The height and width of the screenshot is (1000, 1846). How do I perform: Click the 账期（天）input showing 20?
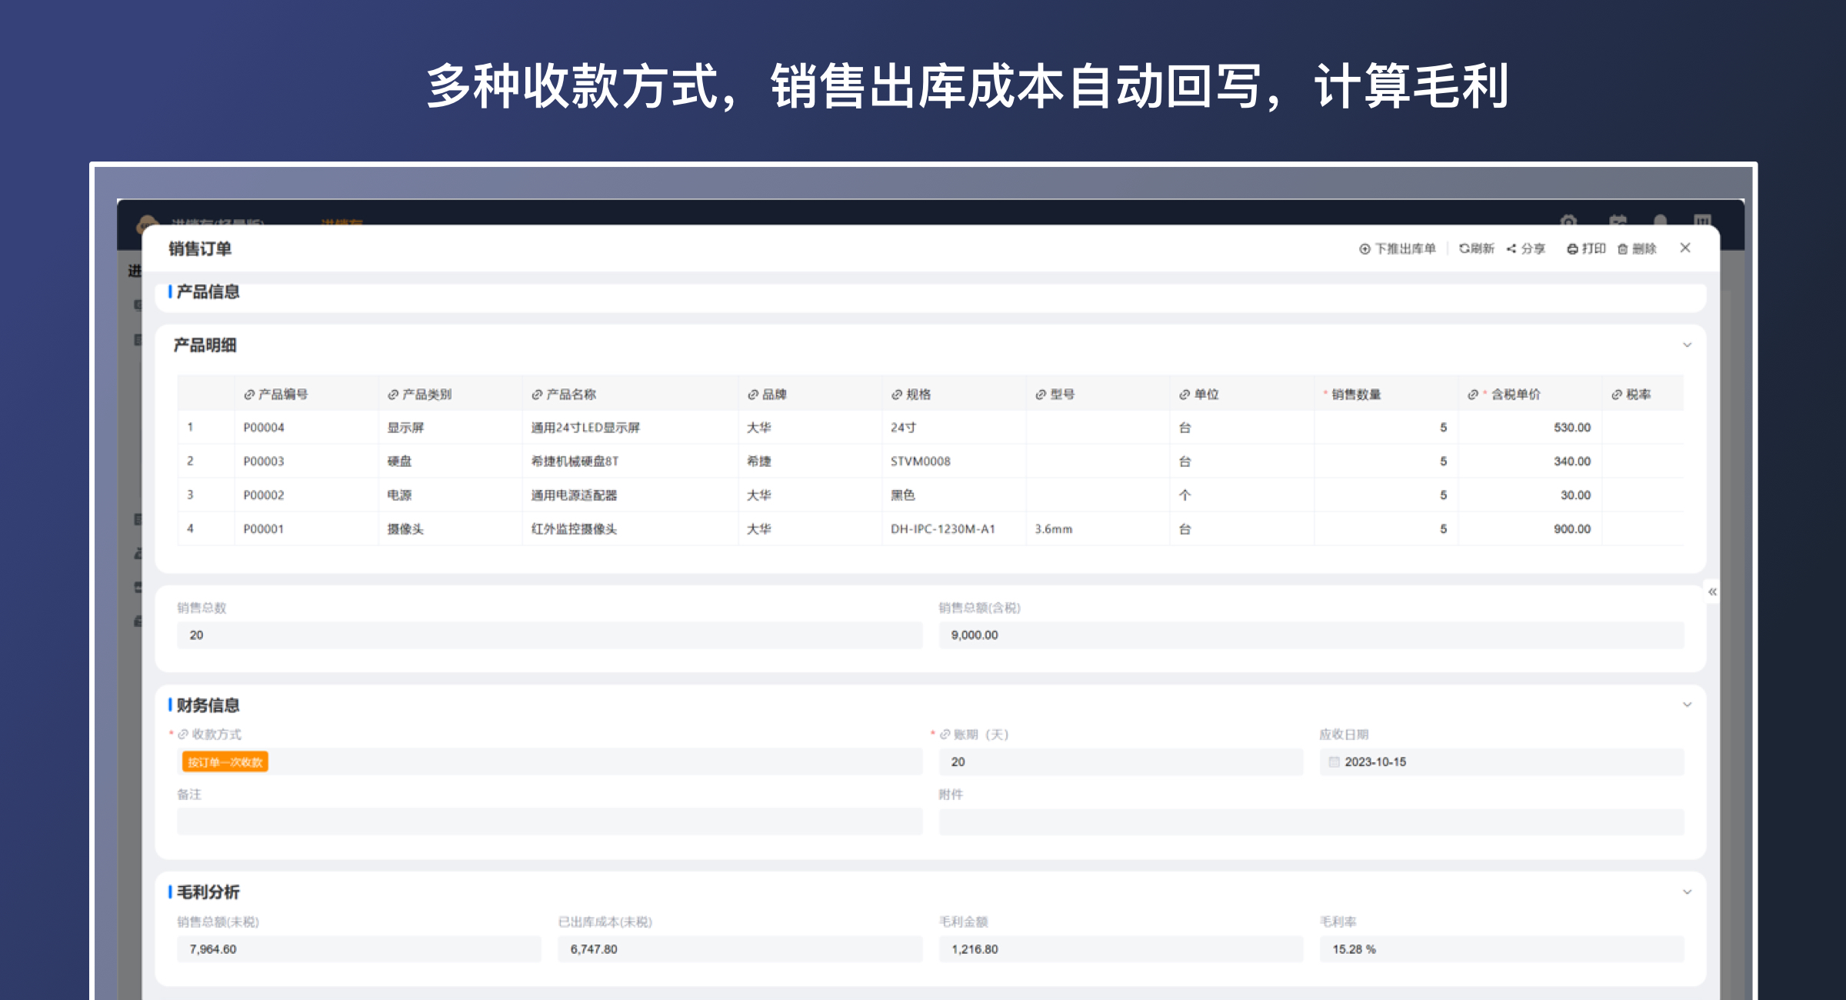[x=1120, y=762]
